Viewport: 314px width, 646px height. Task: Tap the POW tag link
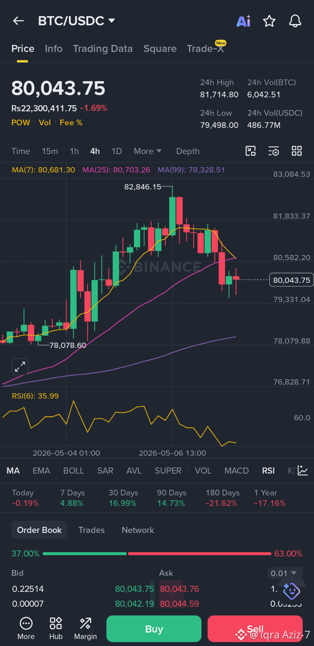click(20, 123)
